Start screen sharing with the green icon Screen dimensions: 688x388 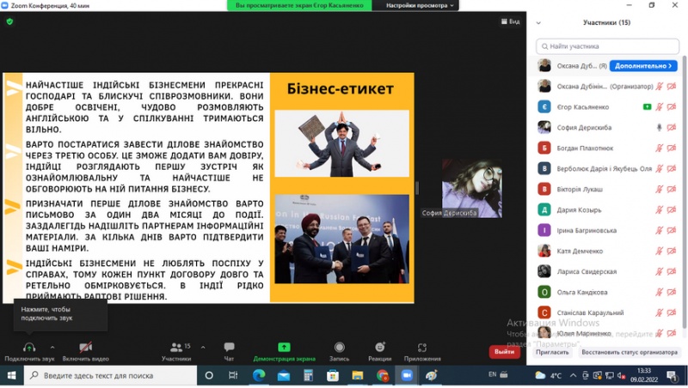tap(284, 348)
